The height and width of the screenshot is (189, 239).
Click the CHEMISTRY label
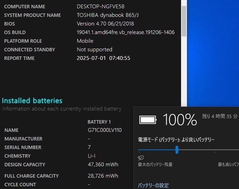tap(18, 156)
